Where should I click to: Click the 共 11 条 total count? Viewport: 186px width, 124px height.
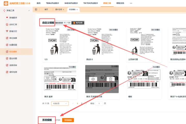coord(46,104)
